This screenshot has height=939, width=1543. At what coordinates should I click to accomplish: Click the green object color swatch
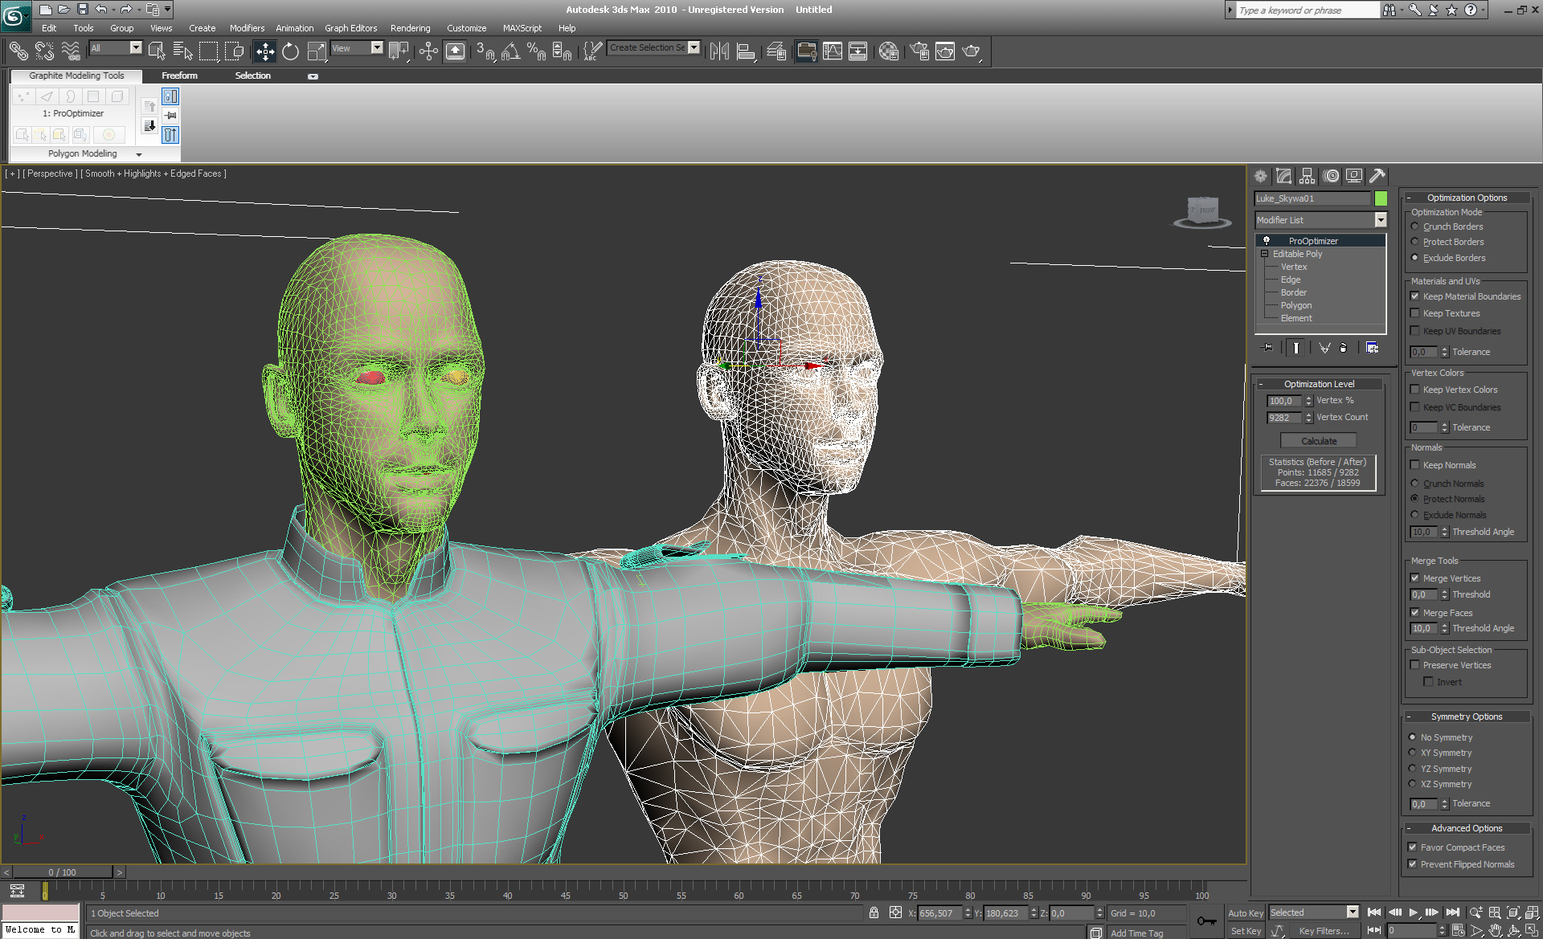point(1381,198)
